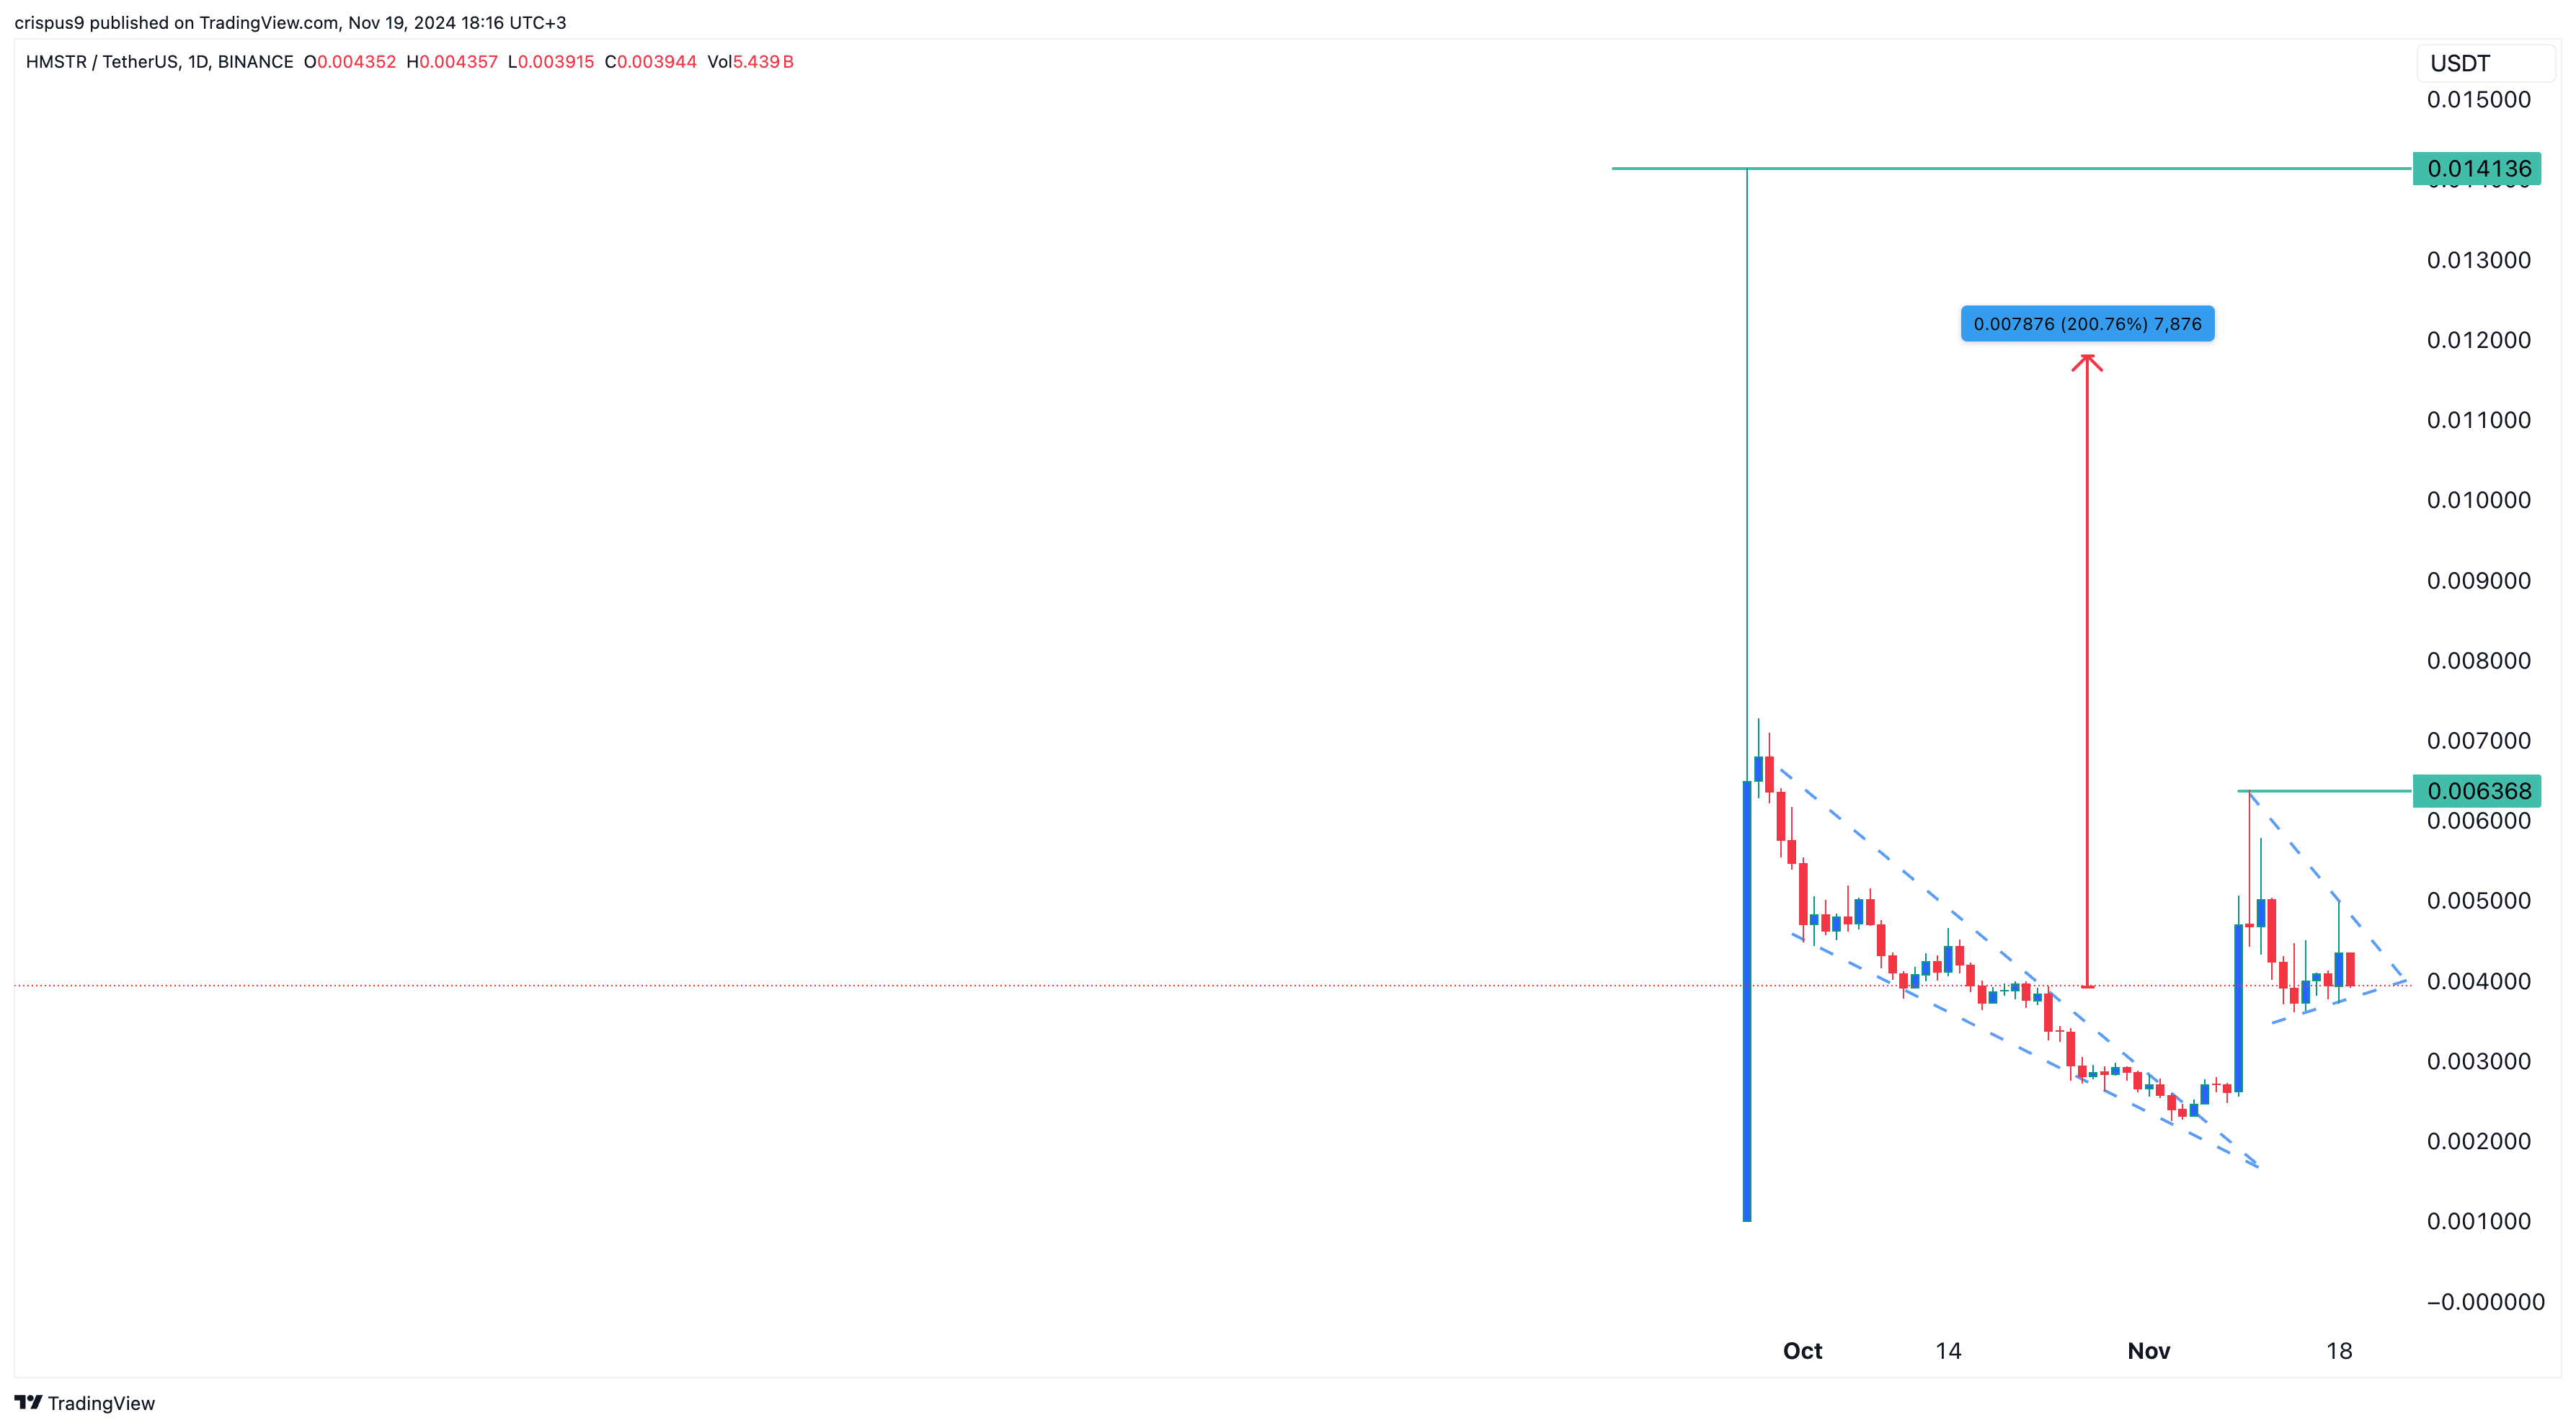Click the tall blue listing-day candle
Screen dimensions: 2576x1428
point(1747,999)
